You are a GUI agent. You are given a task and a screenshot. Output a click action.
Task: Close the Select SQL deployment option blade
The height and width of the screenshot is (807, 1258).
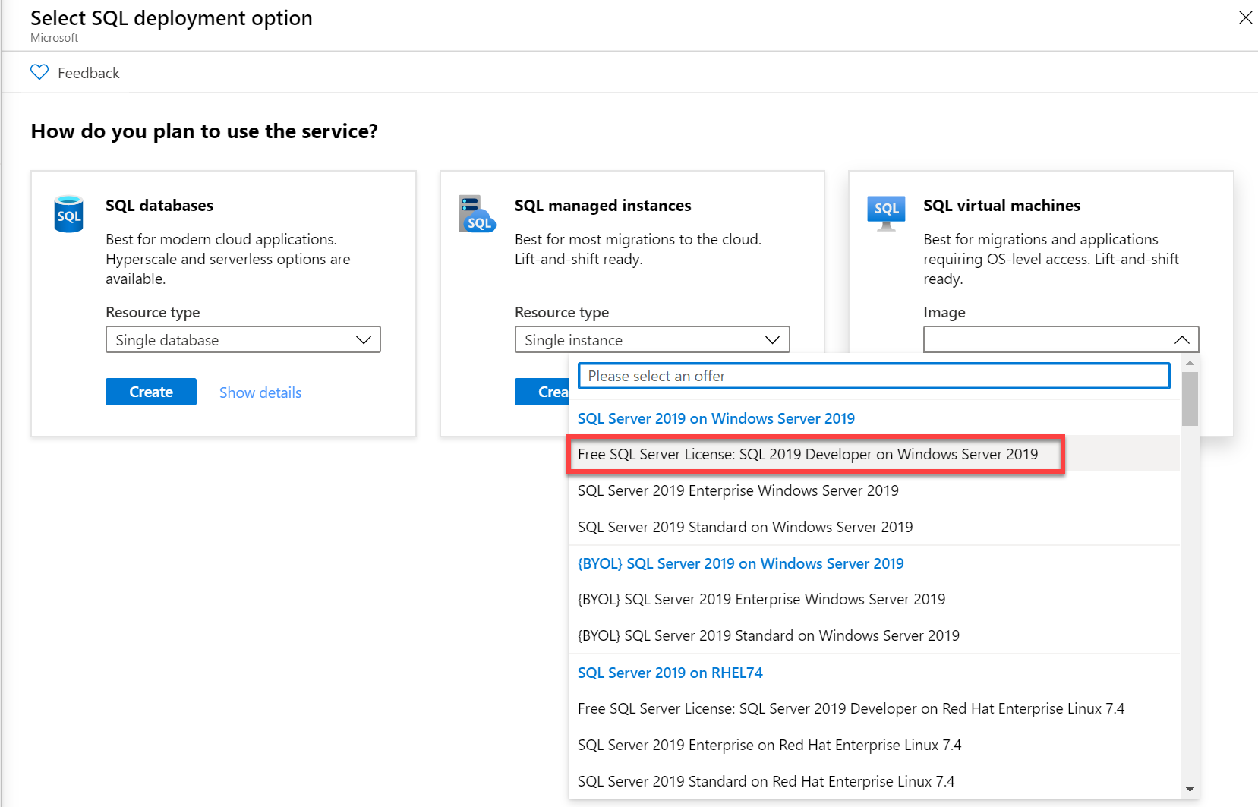1245,17
